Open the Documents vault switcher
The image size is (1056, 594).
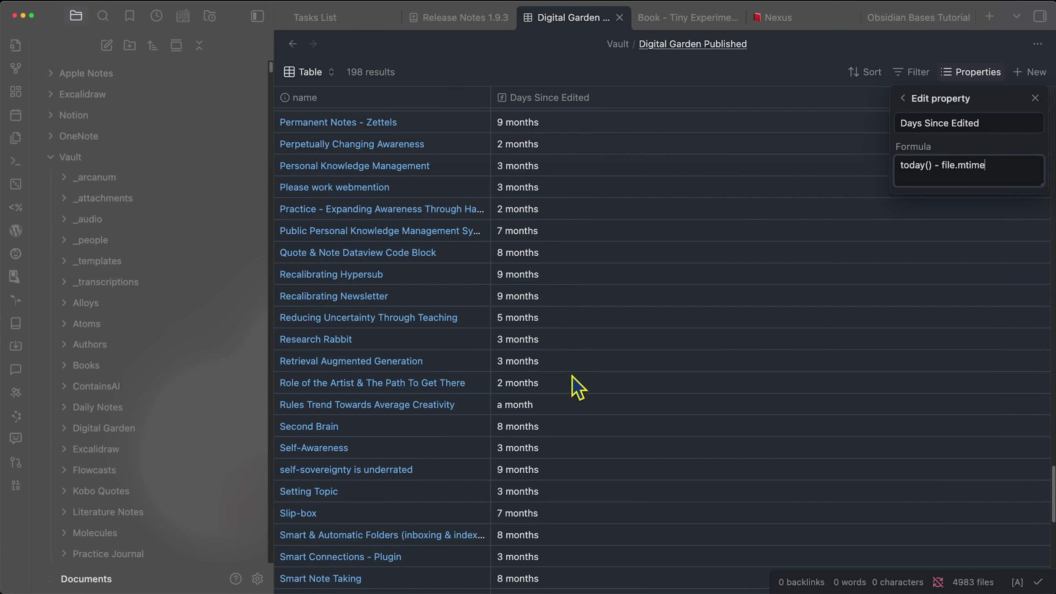86,579
